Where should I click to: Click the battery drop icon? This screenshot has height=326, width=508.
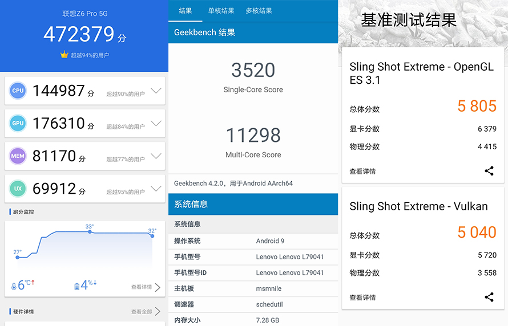point(77,286)
